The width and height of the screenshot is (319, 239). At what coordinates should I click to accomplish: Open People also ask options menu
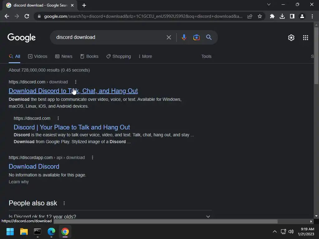click(x=64, y=203)
